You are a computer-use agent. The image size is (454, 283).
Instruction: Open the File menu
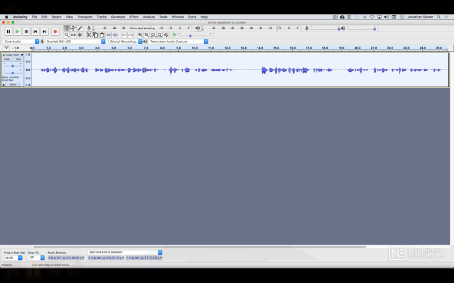tap(34, 17)
